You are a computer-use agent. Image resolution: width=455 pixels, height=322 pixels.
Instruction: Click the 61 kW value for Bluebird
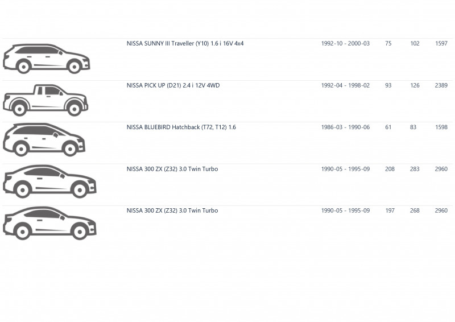coord(388,127)
